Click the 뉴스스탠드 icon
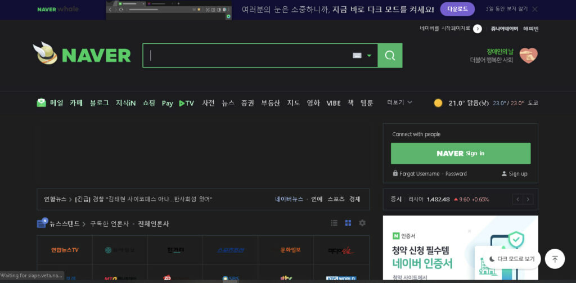Image resolution: width=576 pixels, height=283 pixels. click(x=42, y=223)
